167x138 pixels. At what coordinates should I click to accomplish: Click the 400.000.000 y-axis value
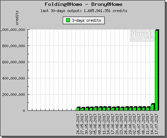[13, 78]
